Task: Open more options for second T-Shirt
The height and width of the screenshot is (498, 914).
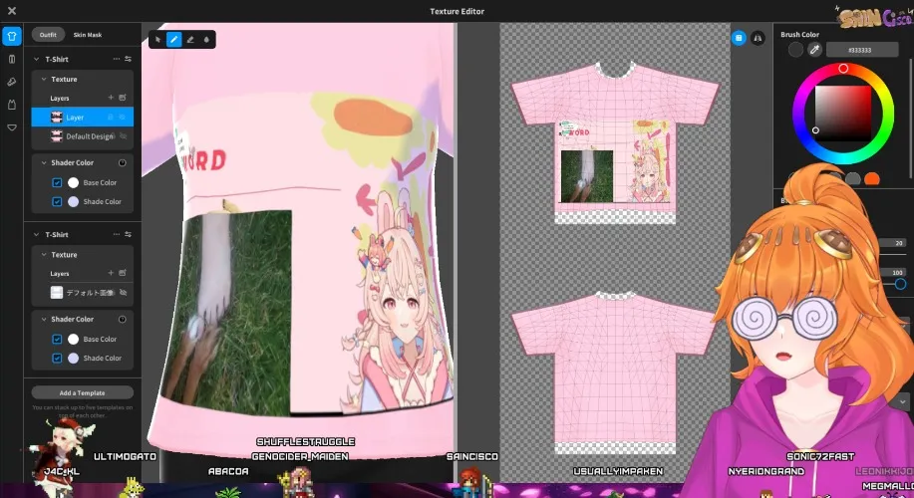Action: 117,234
